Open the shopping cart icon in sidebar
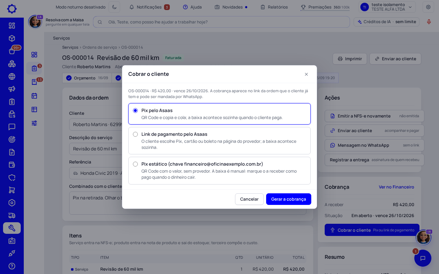This screenshot has height=274, width=439. 12,190
